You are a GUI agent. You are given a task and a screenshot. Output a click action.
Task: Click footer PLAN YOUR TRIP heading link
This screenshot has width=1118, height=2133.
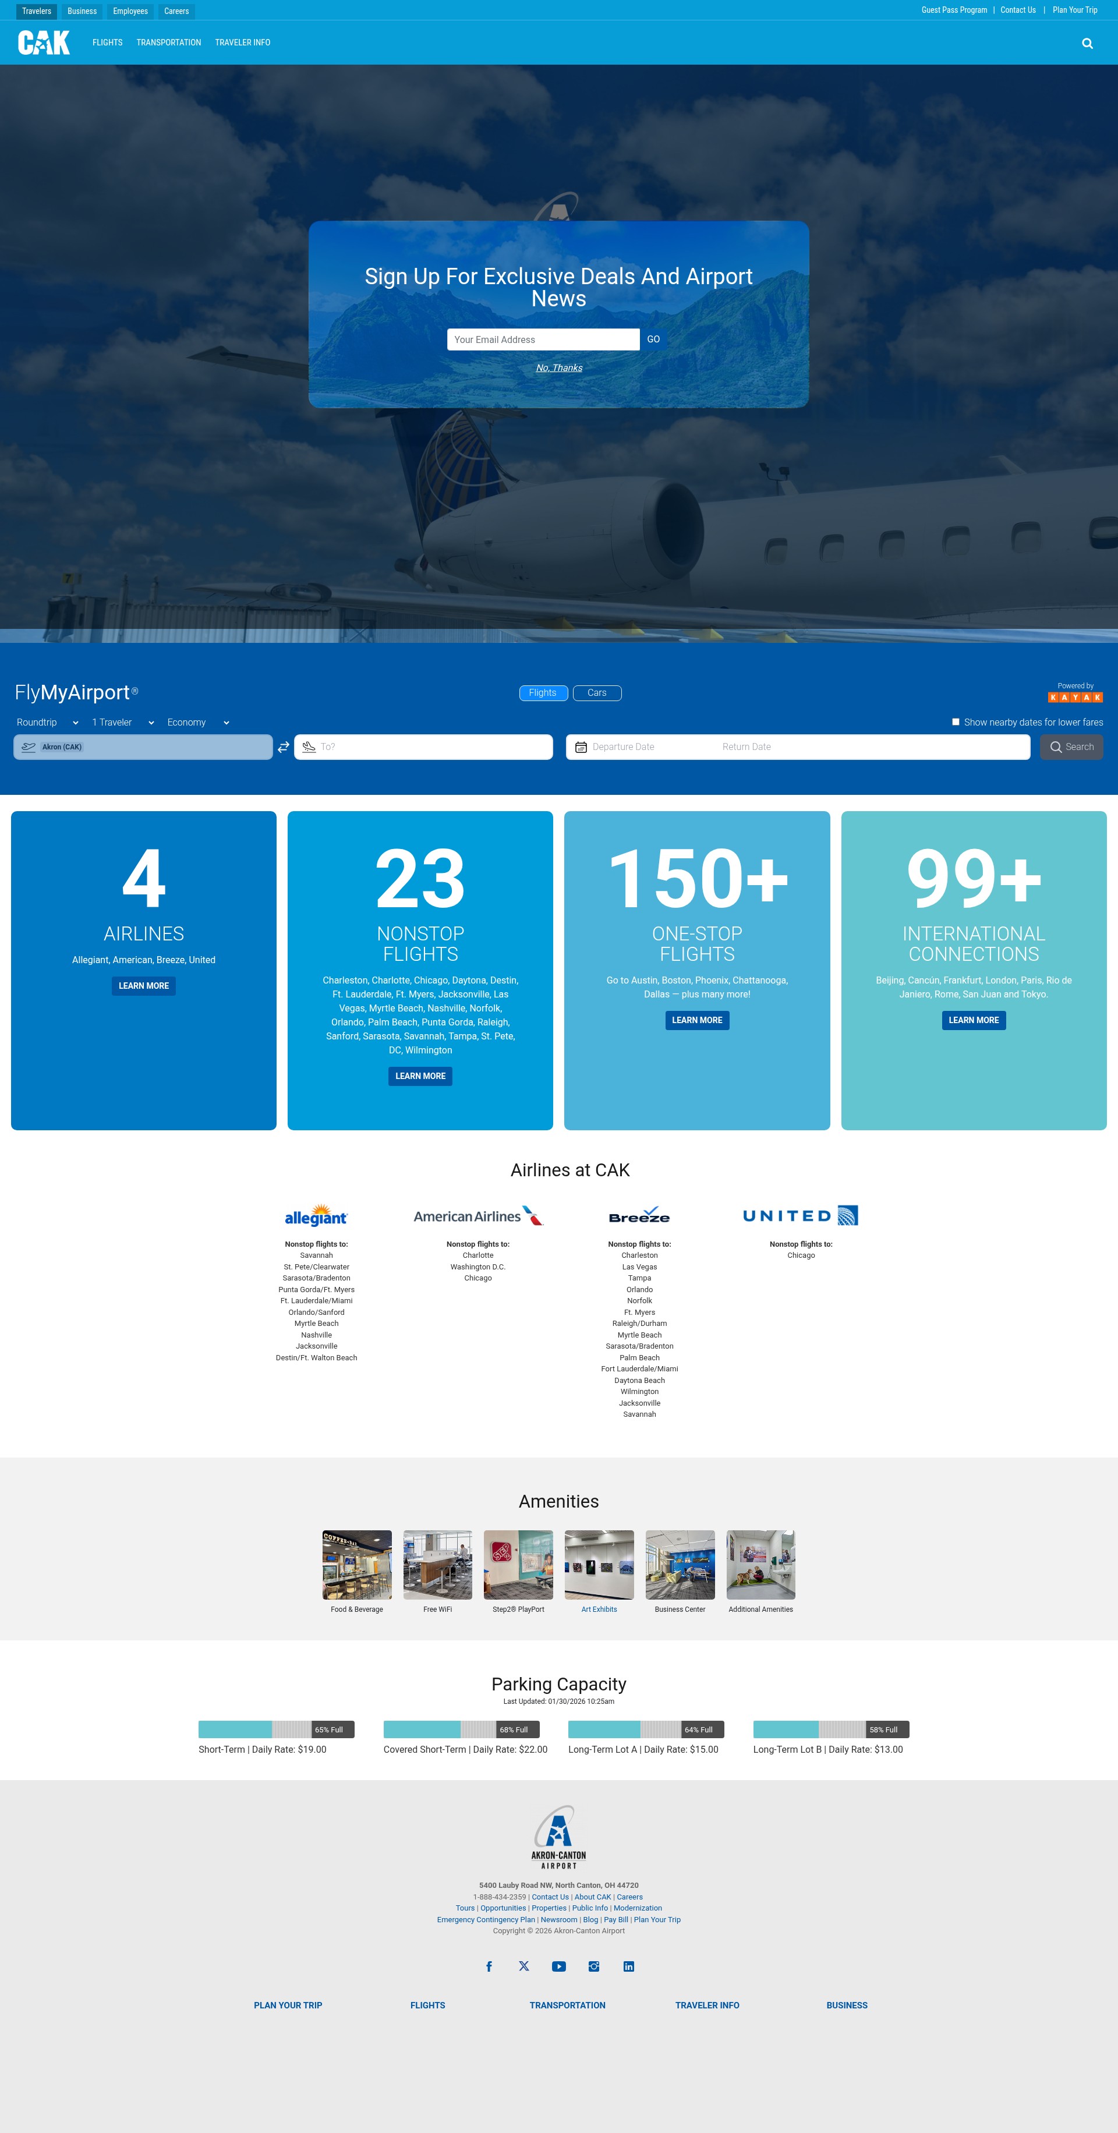(288, 2005)
